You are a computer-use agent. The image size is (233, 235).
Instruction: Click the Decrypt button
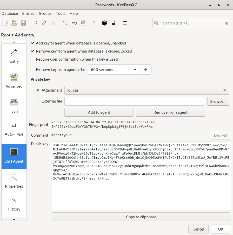pyautogui.click(x=221, y=135)
